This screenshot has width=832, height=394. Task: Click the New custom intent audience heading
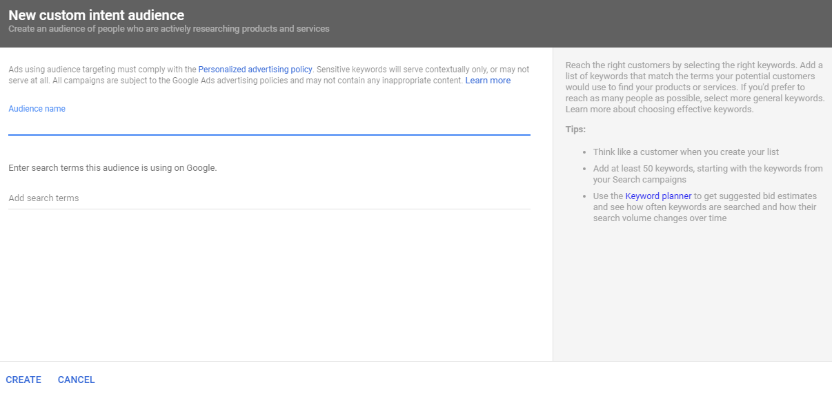(96, 14)
